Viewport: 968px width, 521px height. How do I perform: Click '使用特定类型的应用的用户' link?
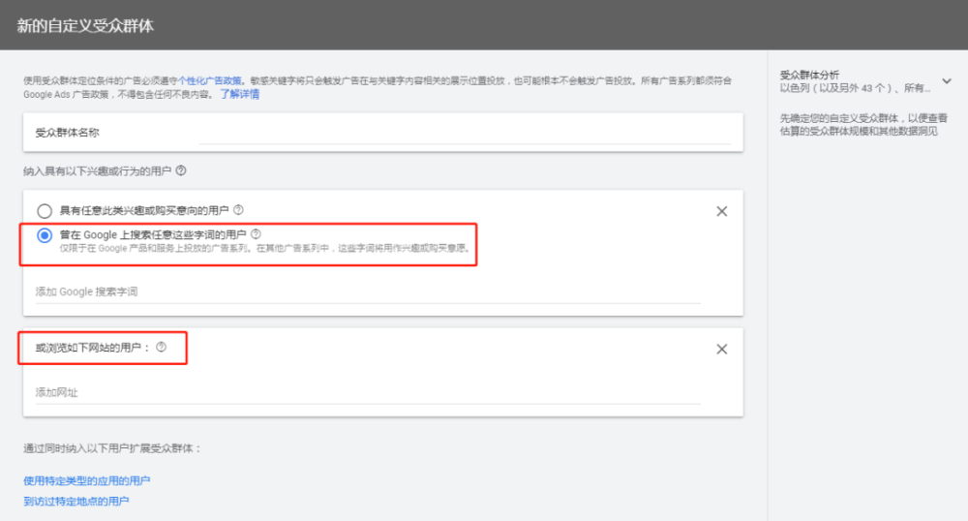tap(86, 480)
